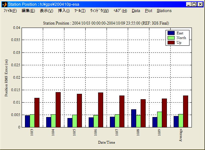
Task: Click the green North legend swatch
Action: pos(171,38)
